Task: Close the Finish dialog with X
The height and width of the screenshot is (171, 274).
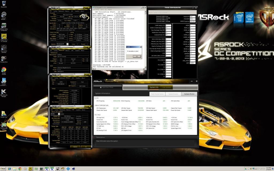Action: coord(141,47)
